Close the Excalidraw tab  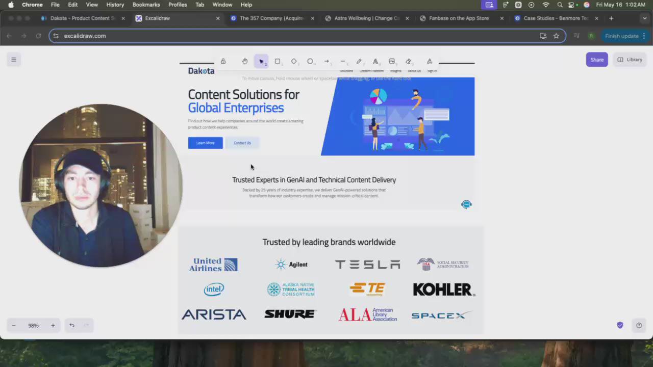[218, 18]
